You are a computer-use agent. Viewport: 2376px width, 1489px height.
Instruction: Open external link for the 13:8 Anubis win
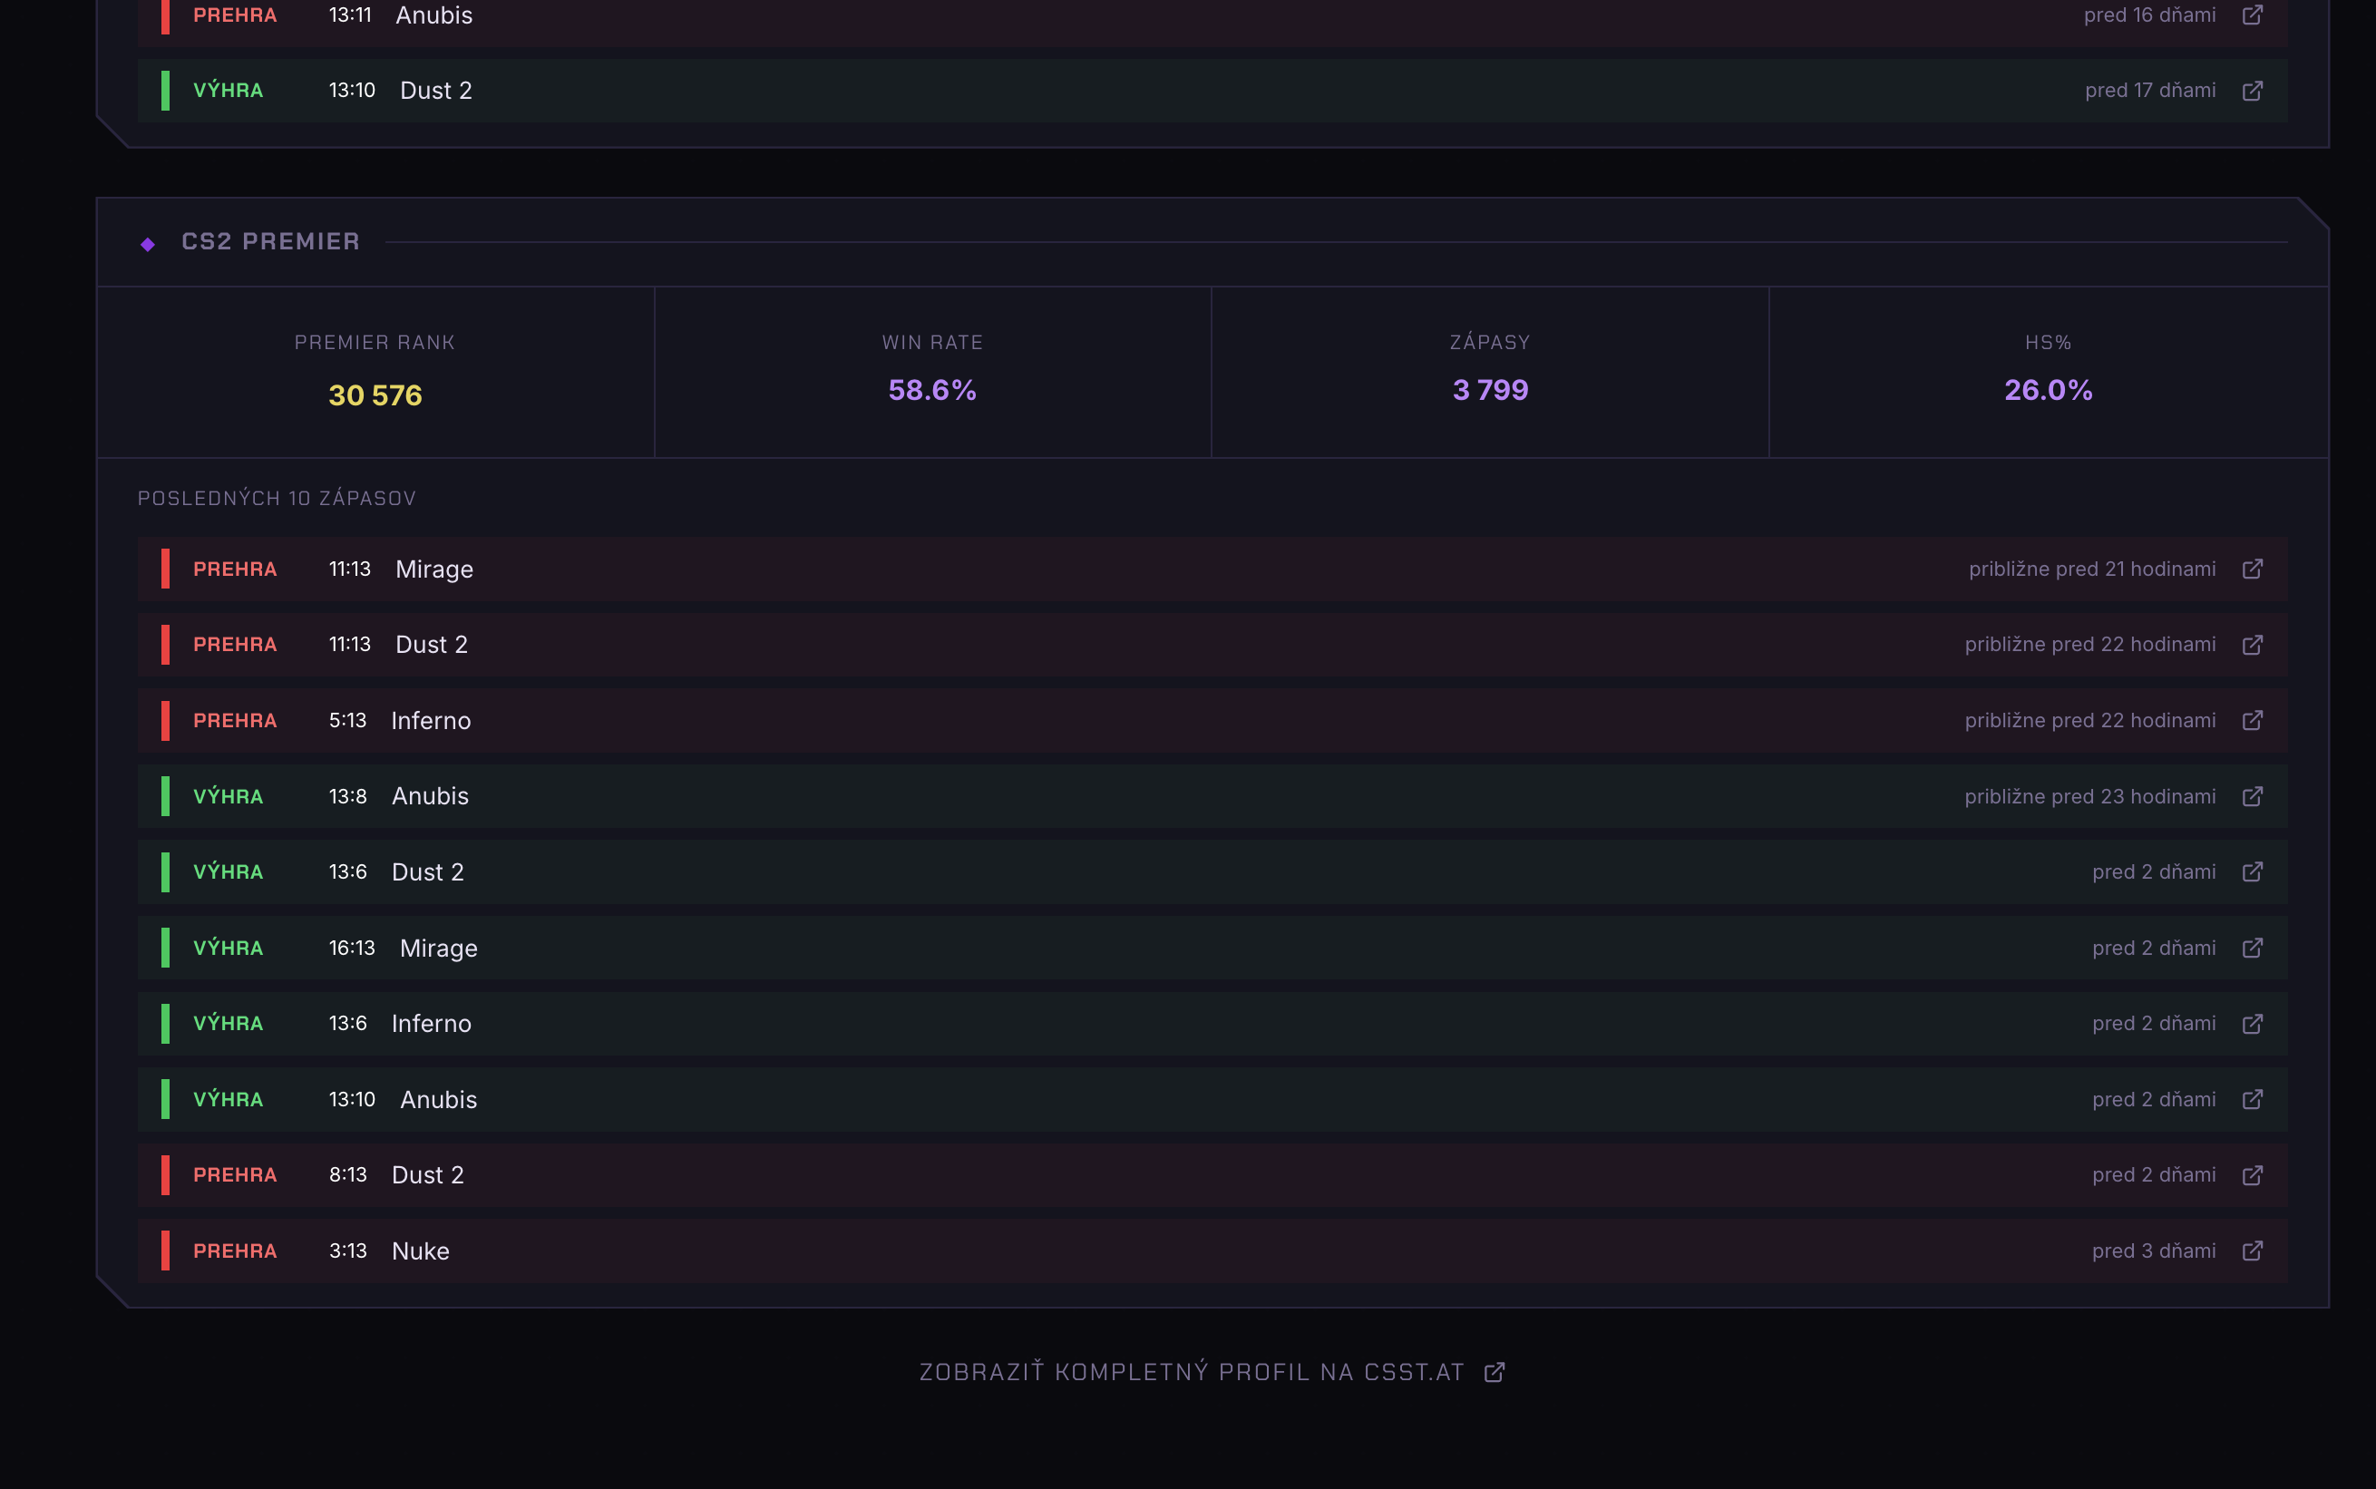(2253, 795)
